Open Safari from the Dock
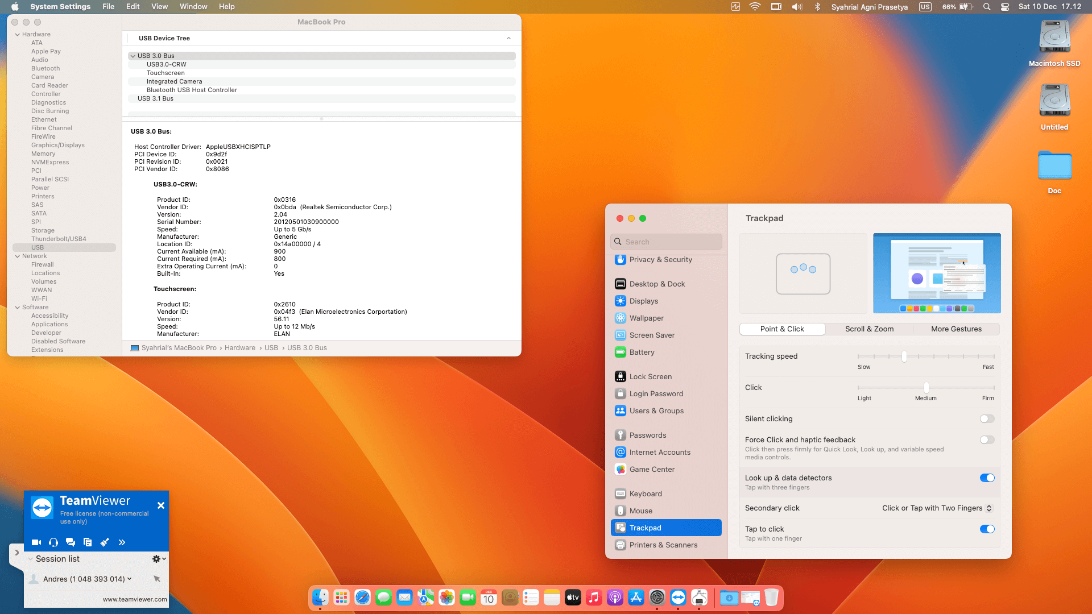This screenshot has height=614, width=1092. (x=362, y=598)
